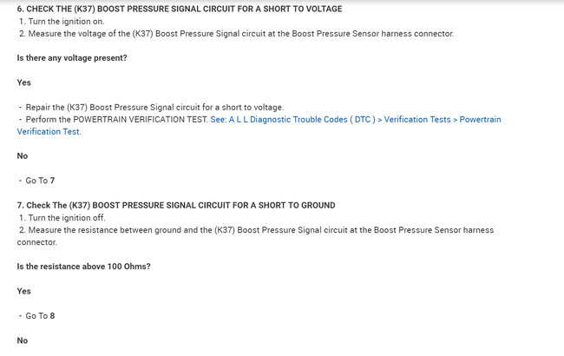Click the 'Turn the ignition off' step

(67, 217)
